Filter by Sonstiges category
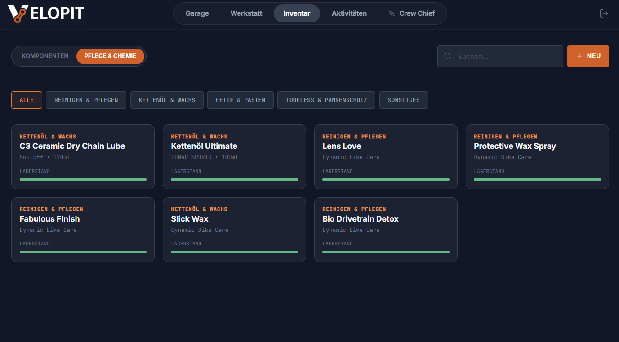The height and width of the screenshot is (342, 619). pyautogui.click(x=404, y=100)
